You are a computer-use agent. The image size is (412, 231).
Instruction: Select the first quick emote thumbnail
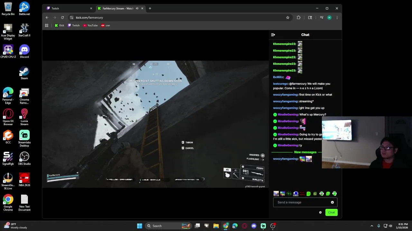click(x=276, y=193)
